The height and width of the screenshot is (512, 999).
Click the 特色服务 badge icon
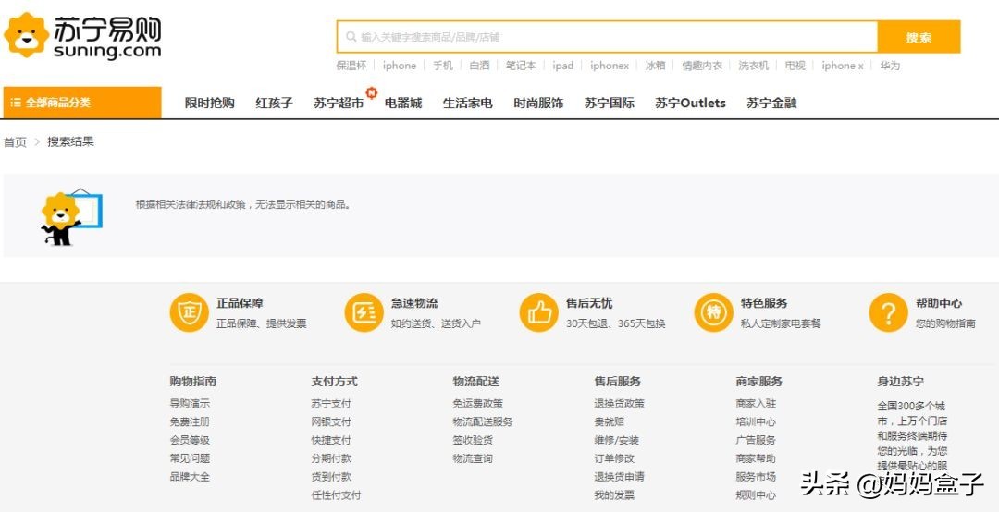pyautogui.click(x=713, y=312)
